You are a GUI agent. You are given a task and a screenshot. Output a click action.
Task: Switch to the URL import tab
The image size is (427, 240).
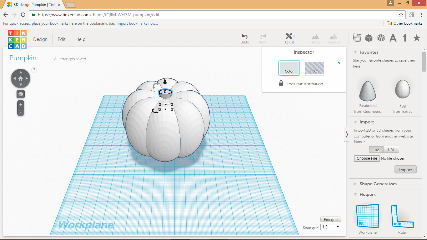tap(391, 149)
